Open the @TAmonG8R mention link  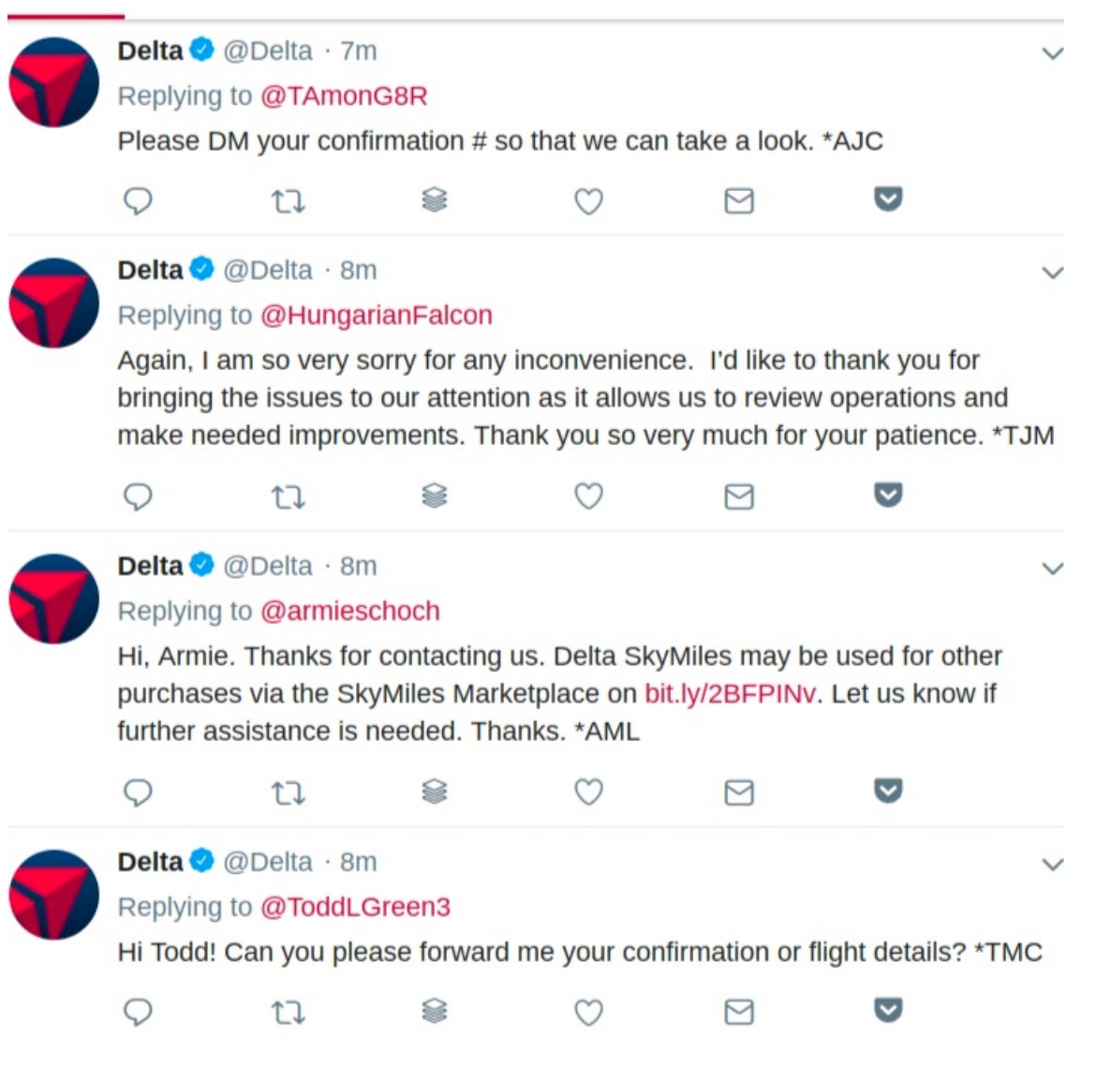coord(343,96)
